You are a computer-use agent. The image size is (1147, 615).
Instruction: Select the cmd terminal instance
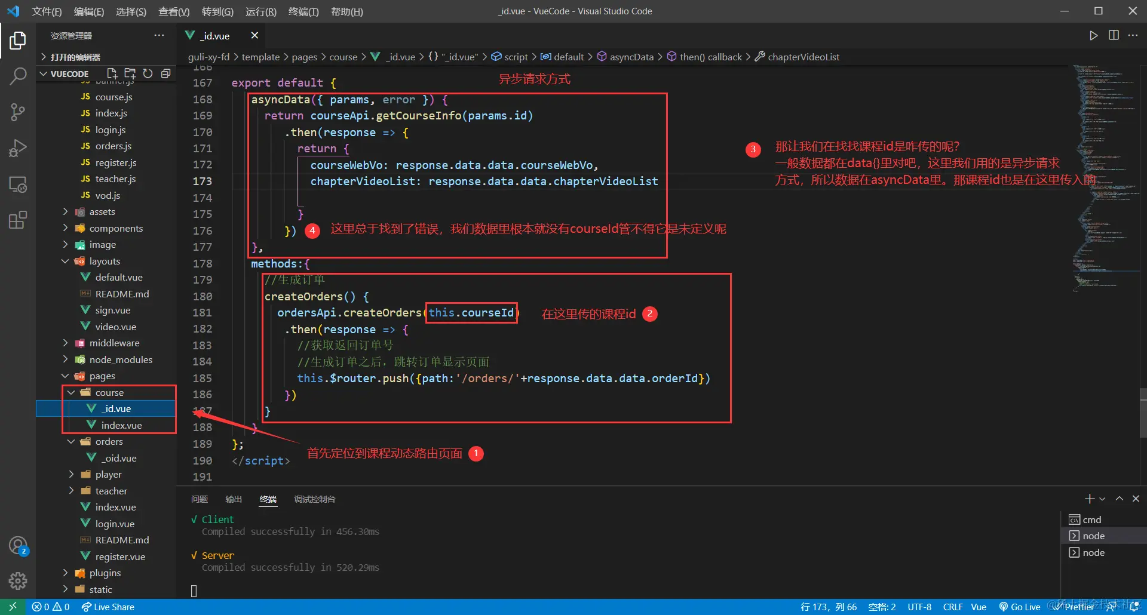pos(1103,519)
